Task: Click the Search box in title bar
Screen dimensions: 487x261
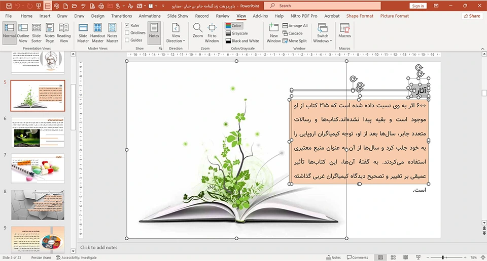Action: 322,6
